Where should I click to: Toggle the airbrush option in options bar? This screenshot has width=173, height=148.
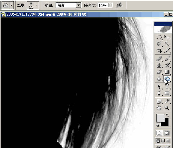click(119, 5)
